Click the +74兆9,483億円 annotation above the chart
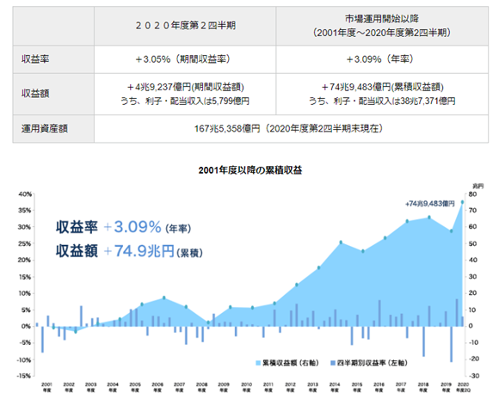This screenshot has width=499, height=399. (x=430, y=204)
